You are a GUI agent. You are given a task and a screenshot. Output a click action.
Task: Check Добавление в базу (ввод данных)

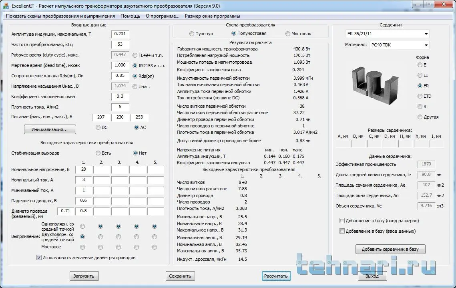coord(378,231)
